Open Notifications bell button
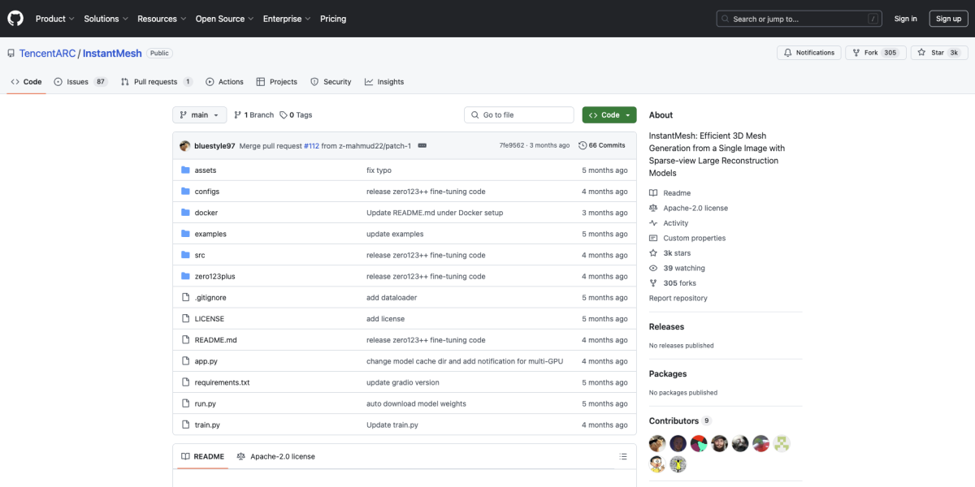 [808, 53]
